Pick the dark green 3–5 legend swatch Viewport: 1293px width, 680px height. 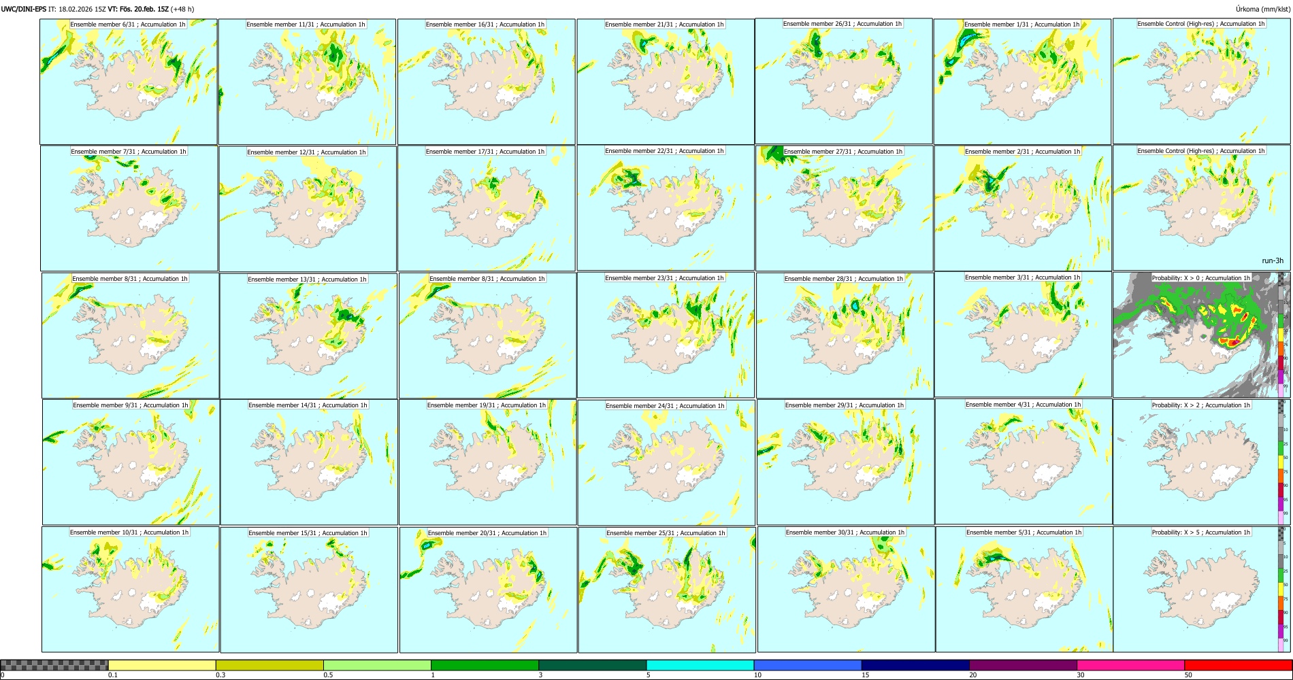[592, 665]
